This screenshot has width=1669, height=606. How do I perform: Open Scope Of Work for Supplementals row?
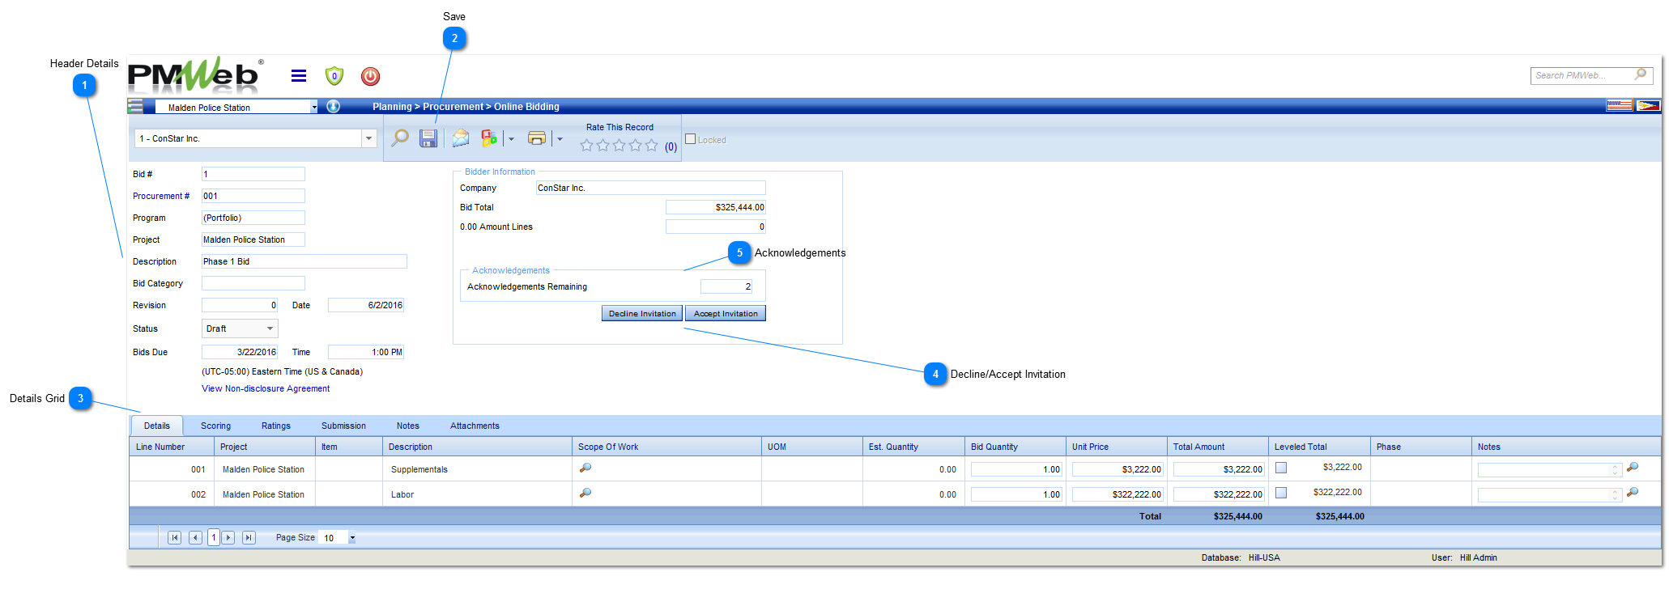point(585,468)
